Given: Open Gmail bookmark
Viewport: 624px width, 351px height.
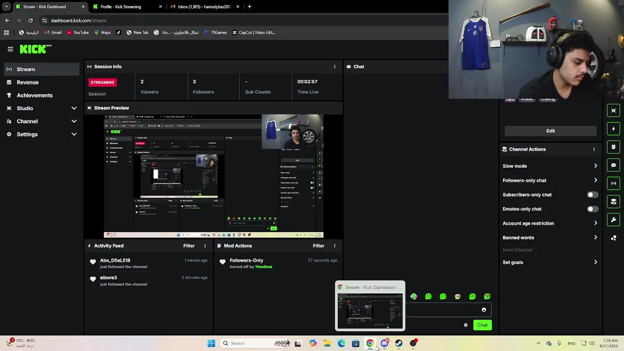Looking at the screenshot, I should (53, 33).
